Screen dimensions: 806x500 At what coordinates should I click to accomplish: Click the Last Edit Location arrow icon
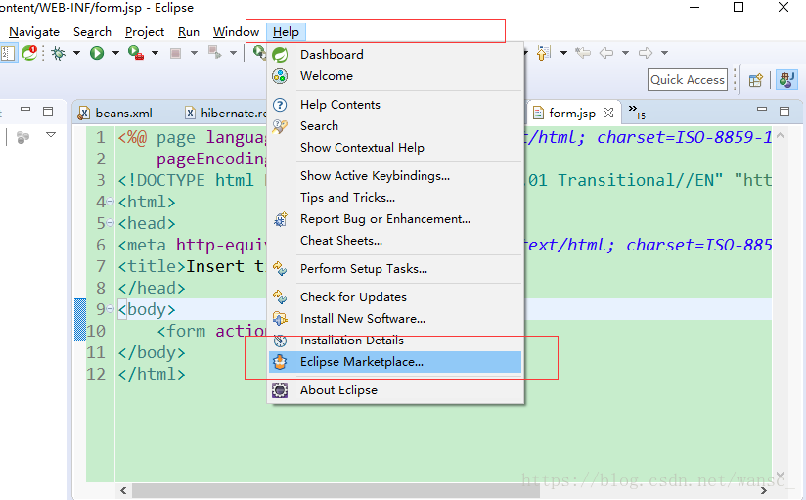point(583,53)
